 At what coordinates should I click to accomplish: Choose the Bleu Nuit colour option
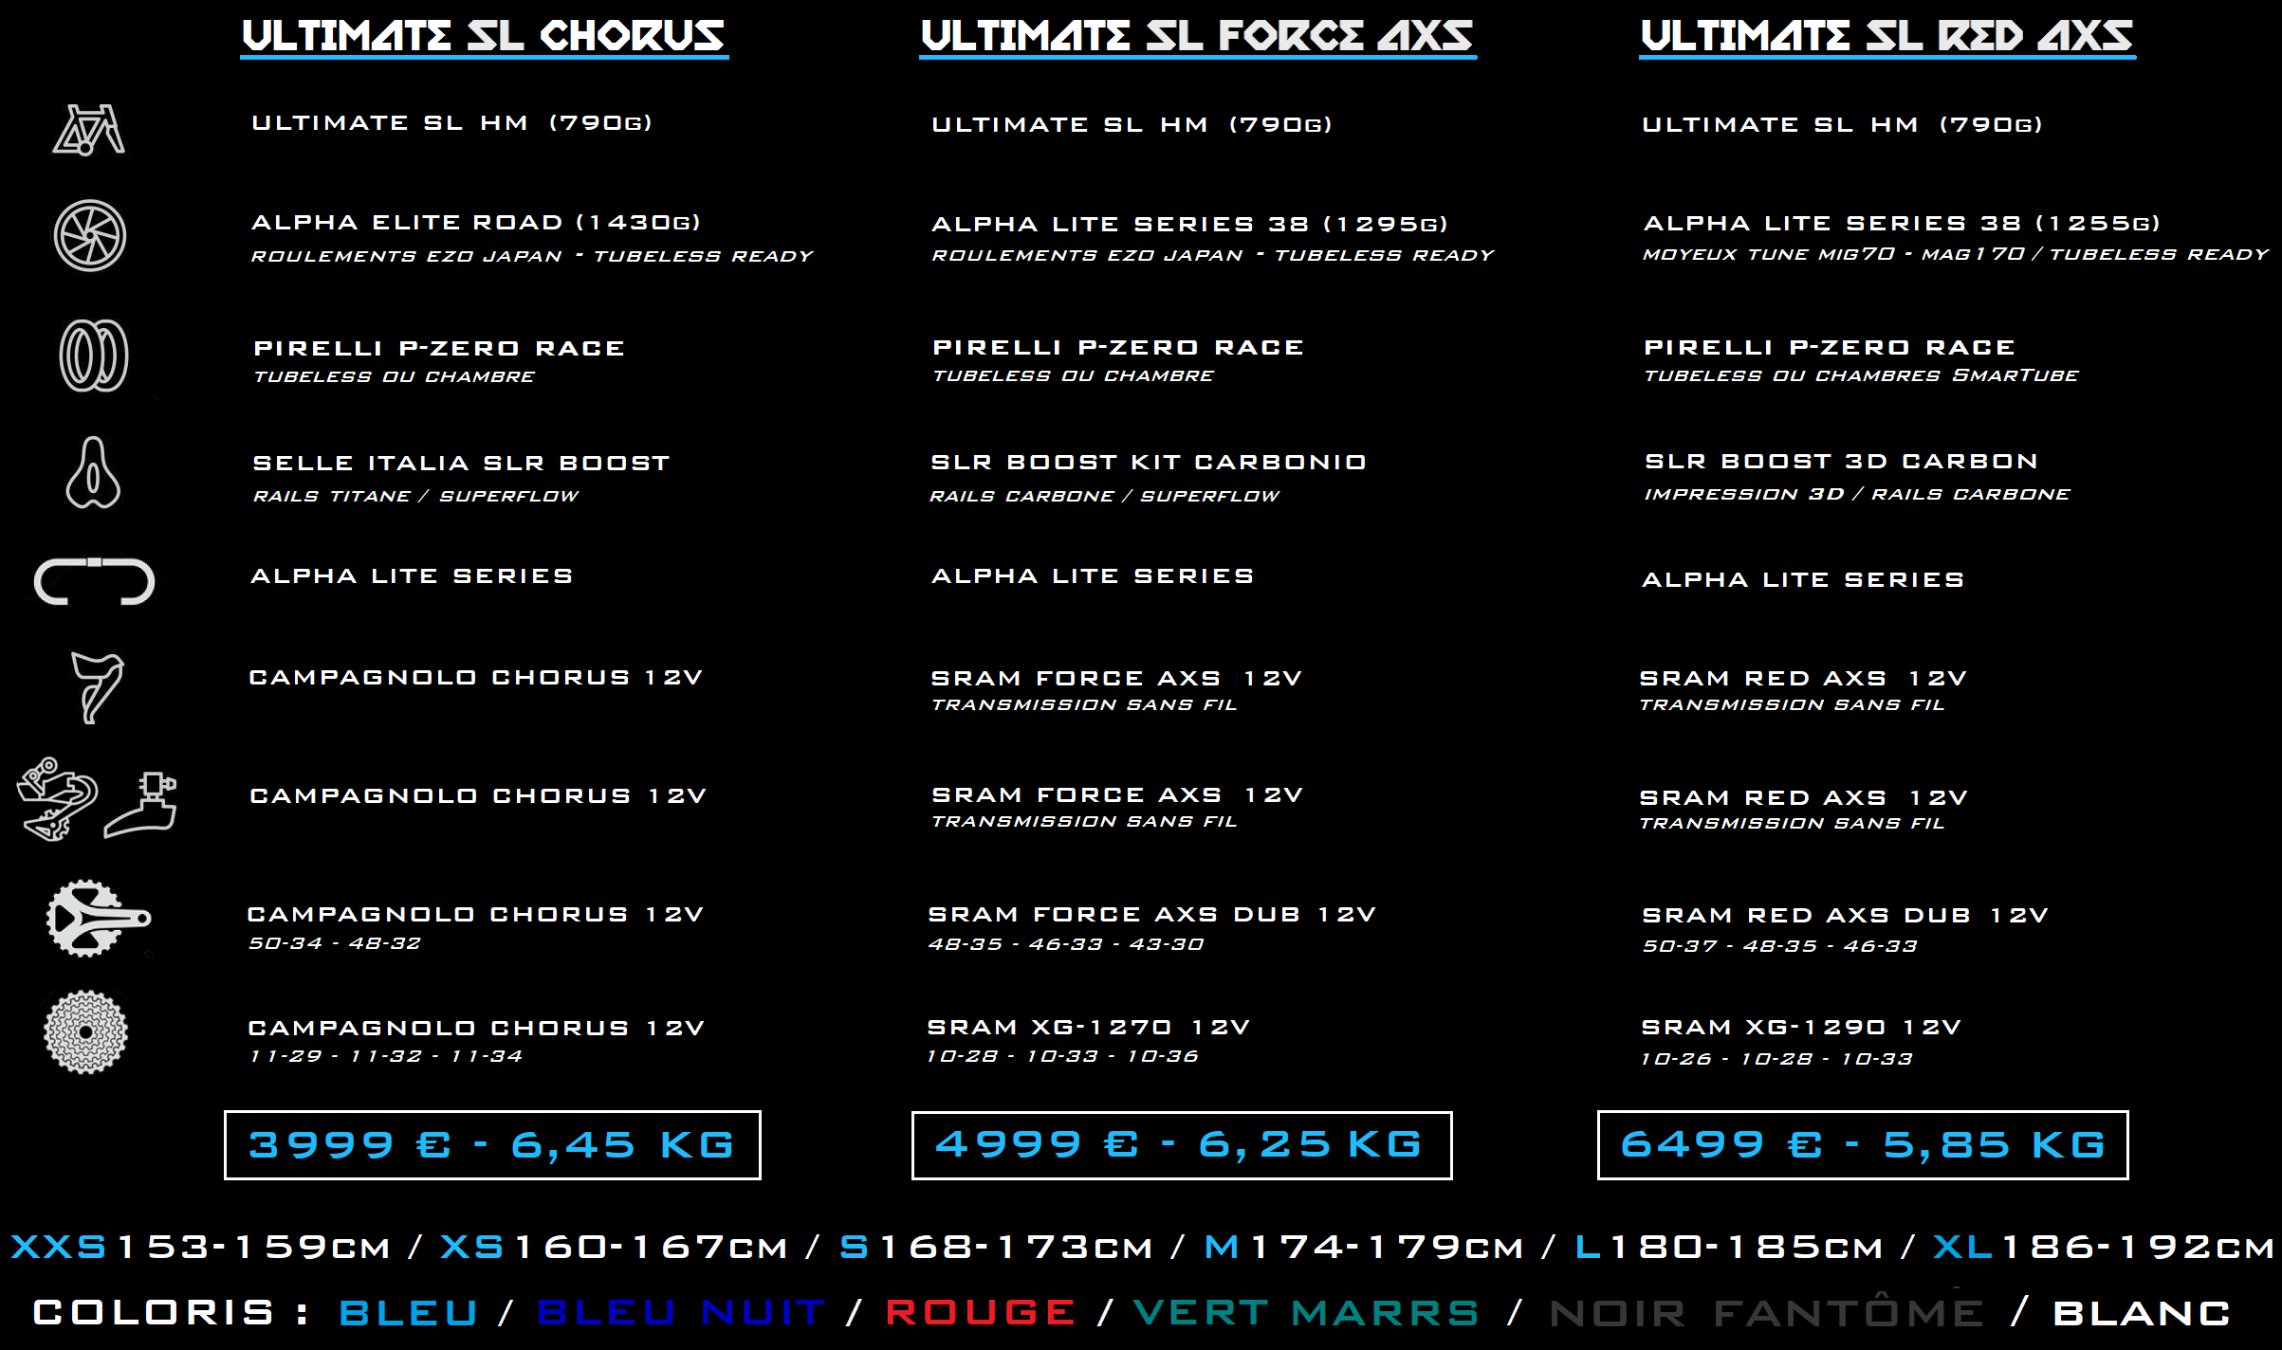coord(681,1313)
